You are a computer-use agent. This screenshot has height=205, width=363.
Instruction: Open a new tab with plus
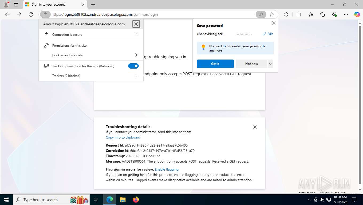pos(93,5)
